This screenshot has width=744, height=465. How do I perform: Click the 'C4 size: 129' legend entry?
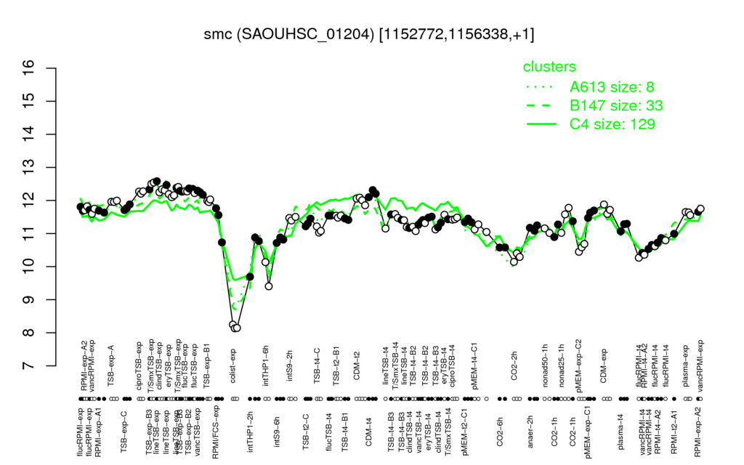coord(612,124)
